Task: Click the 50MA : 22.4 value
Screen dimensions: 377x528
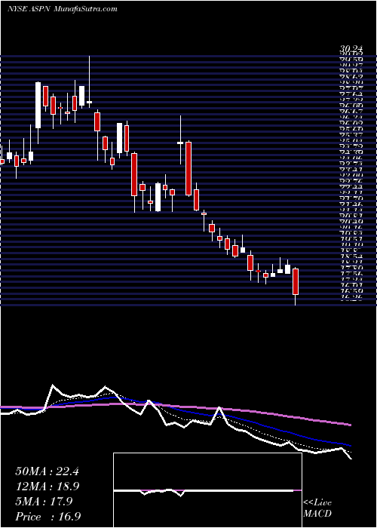Action: tap(47, 471)
